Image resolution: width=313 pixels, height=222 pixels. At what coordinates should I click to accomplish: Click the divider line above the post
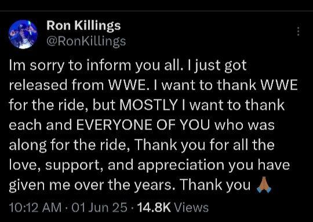pos(156,10)
